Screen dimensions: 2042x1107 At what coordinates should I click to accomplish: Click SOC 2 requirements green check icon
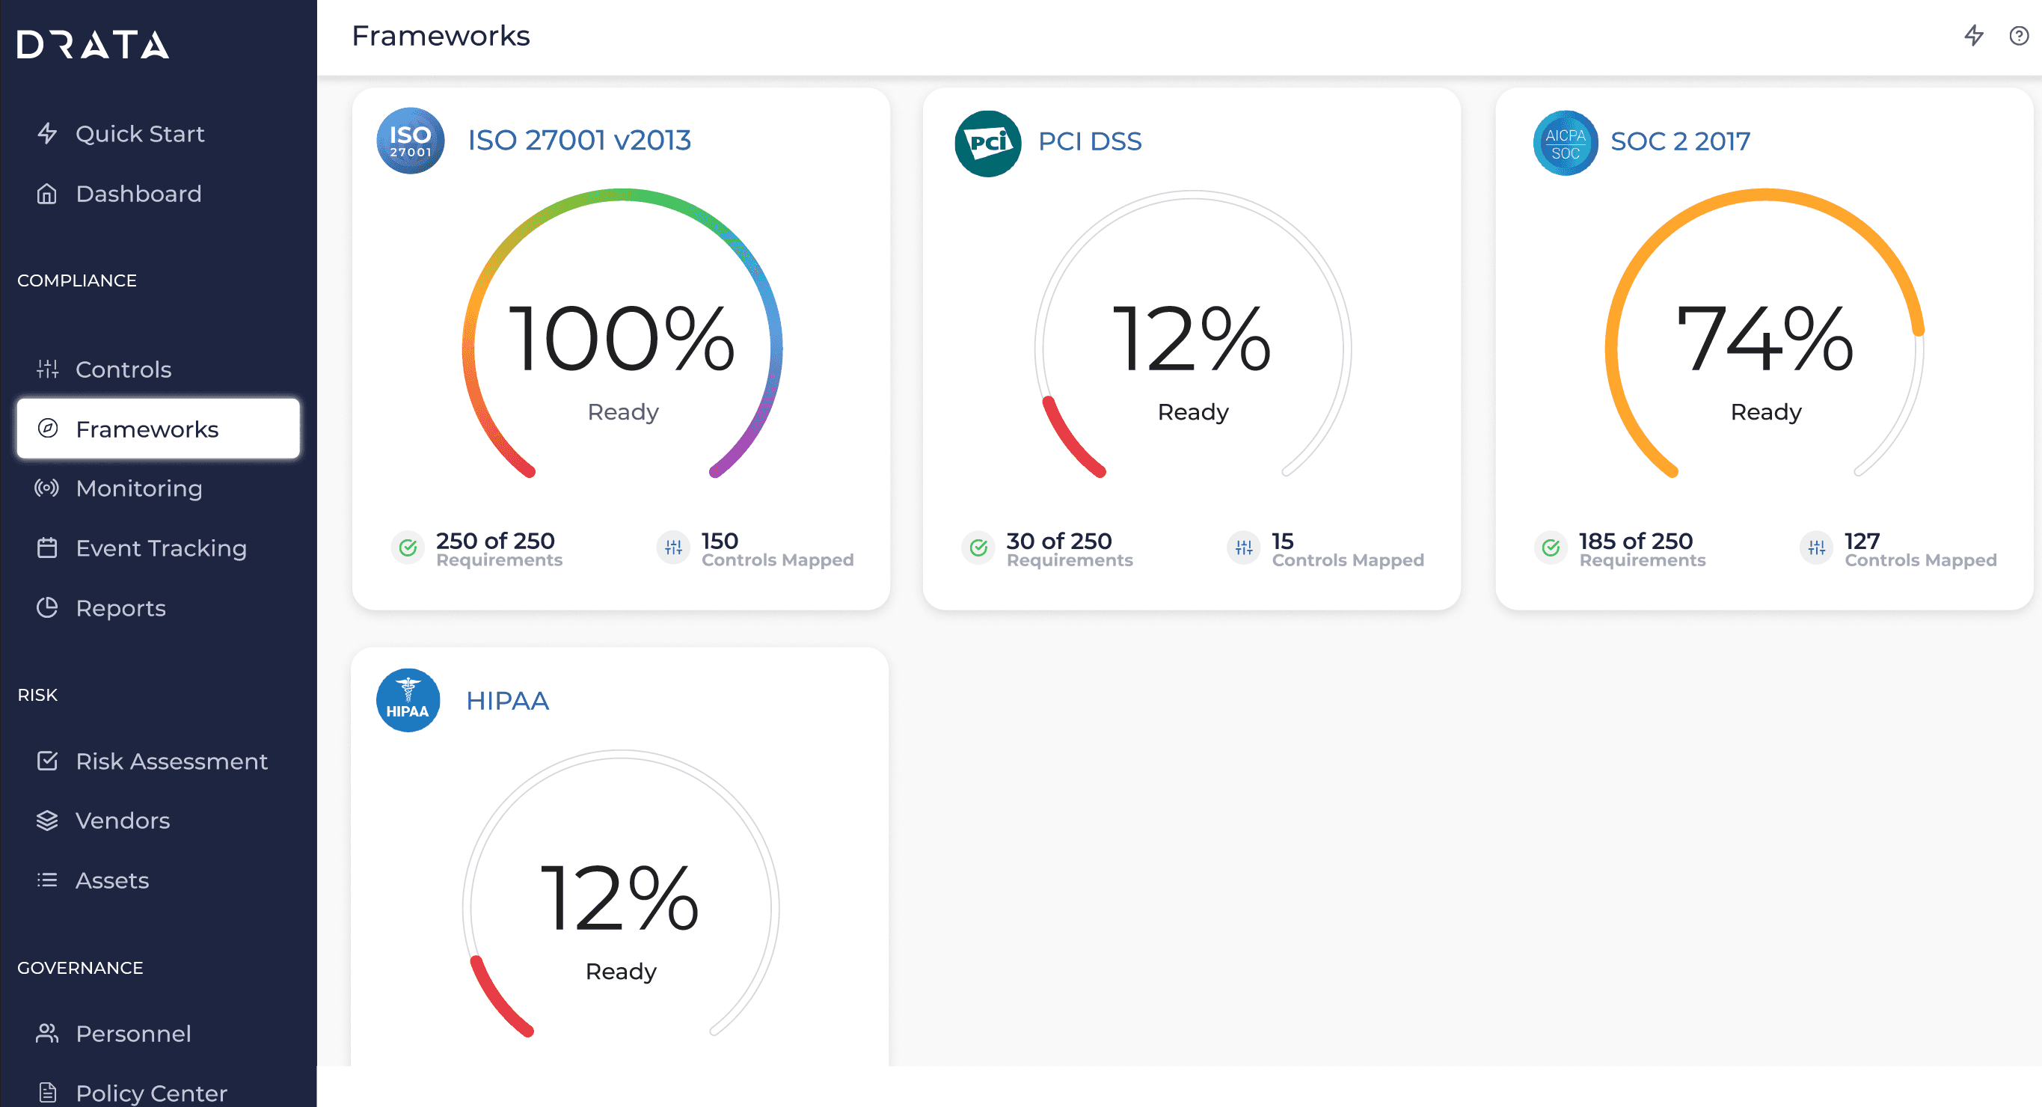point(1551,548)
